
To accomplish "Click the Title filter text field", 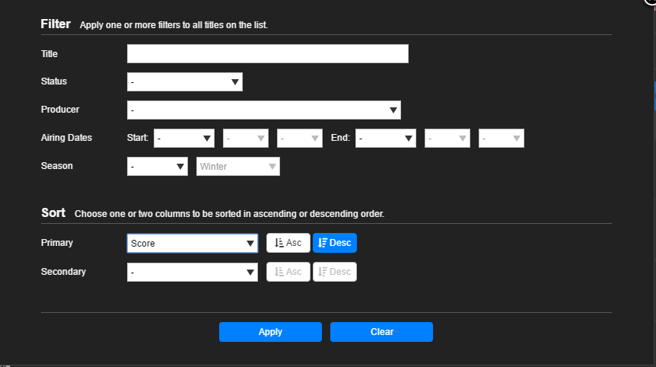I will (x=267, y=54).
